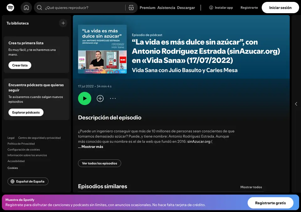
Task: Click the Spotify logo
Action: coord(10,8)
